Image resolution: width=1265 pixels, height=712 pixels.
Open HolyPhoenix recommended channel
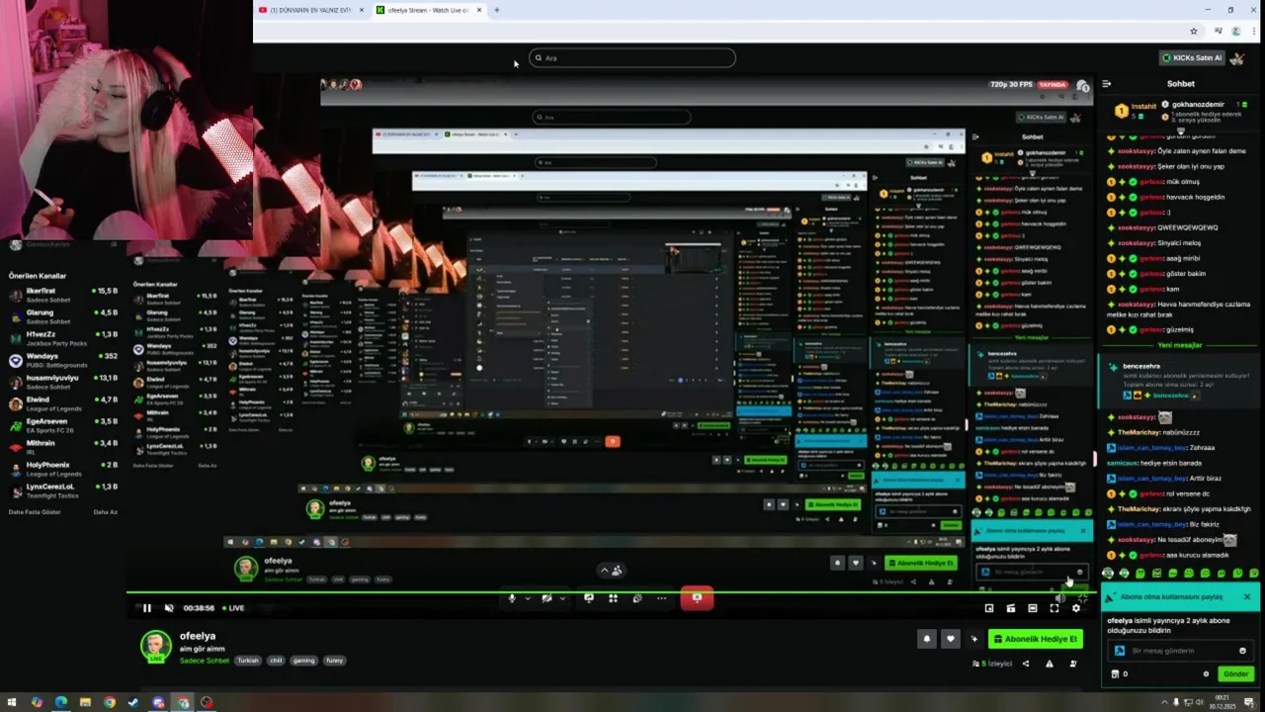63,469
